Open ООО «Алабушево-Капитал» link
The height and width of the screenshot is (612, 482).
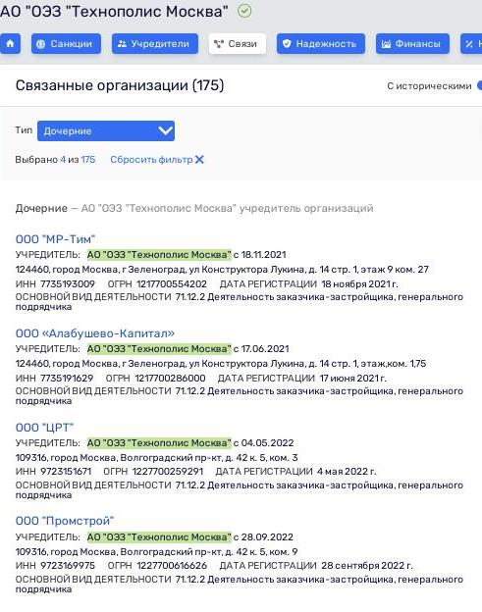[x=95, y=333]
